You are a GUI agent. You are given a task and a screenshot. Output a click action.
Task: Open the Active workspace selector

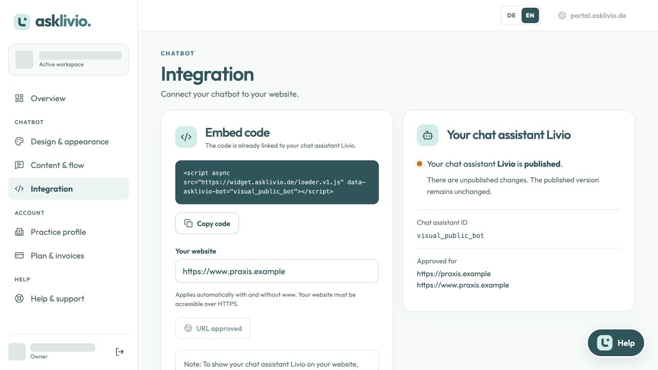68,60
